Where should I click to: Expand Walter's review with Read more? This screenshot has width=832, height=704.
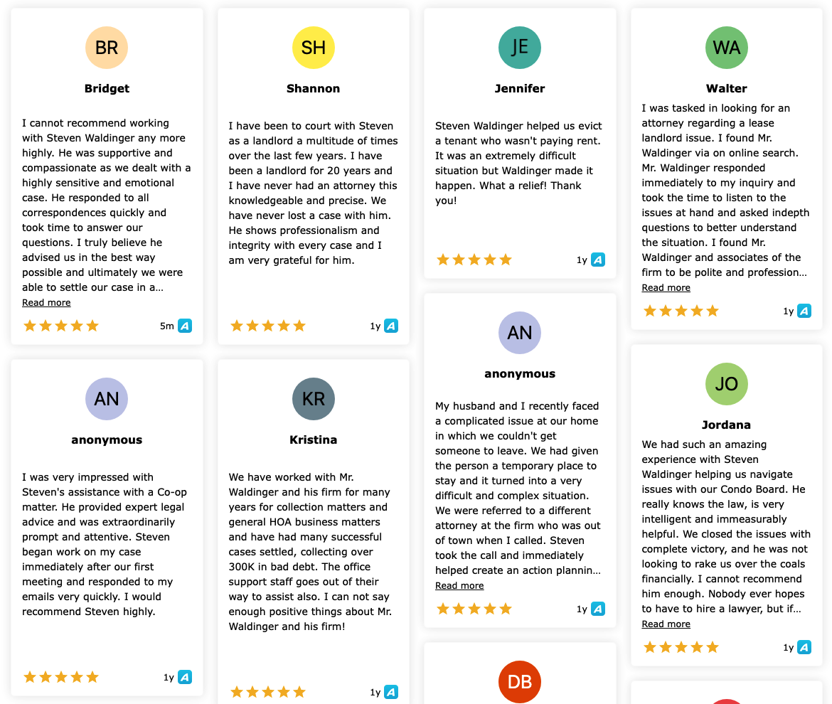666,287
